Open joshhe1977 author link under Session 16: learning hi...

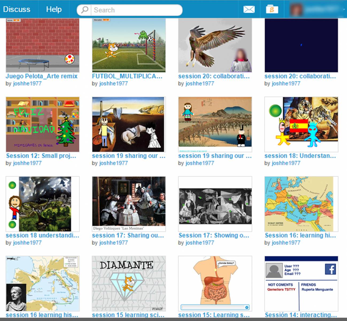(x=286, y=243)
